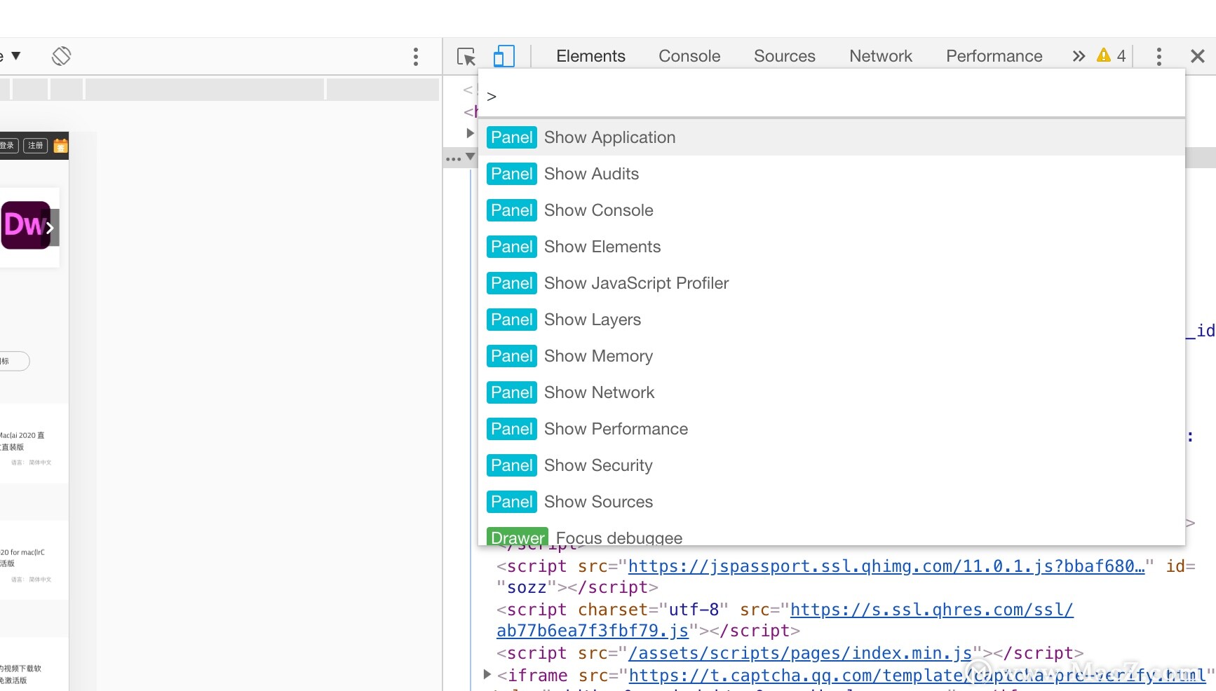Viewport: 1216px width, 691px height.
Task: Click the carousel next arrow
Action: click(50, 228)
